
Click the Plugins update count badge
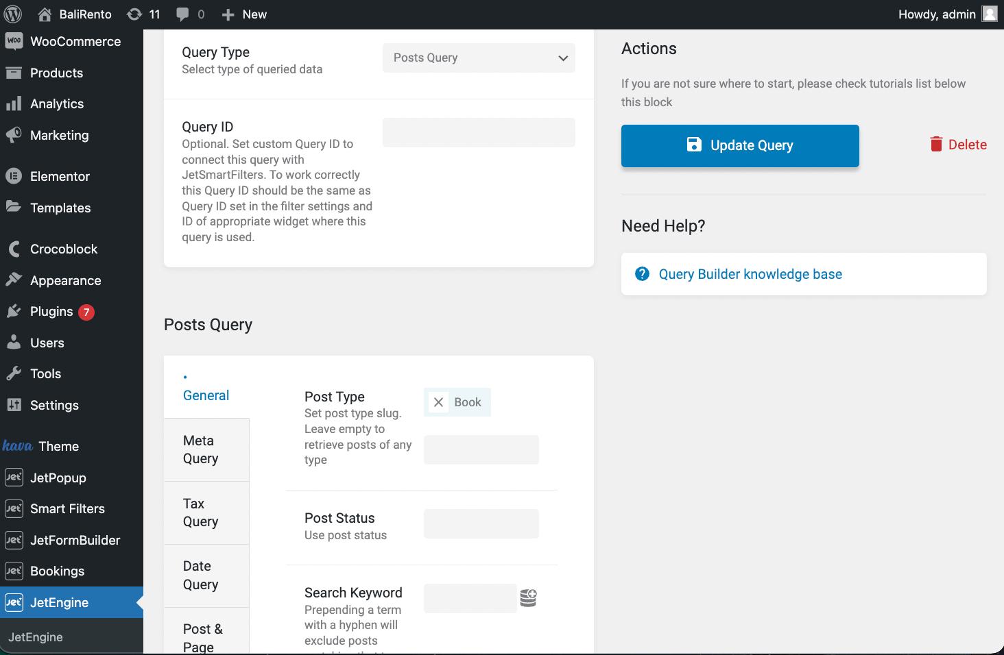[86, 312]
